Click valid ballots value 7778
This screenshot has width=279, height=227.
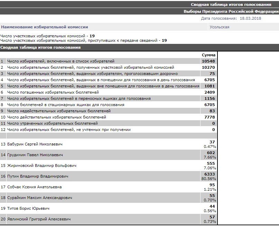pyautogui.click(x=210, y=117)
